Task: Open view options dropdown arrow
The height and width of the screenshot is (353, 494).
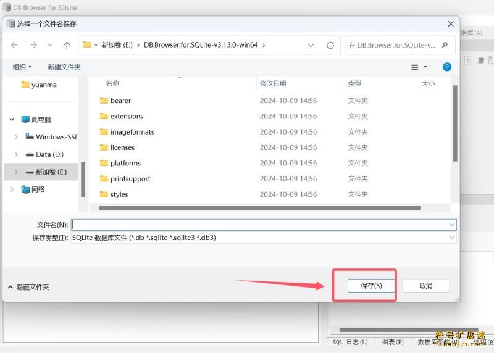Action: pos(425,67)
